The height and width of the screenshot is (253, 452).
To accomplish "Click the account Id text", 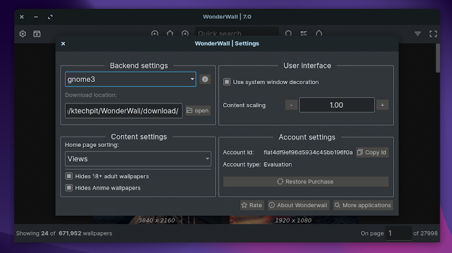I will tap(308, 152).
